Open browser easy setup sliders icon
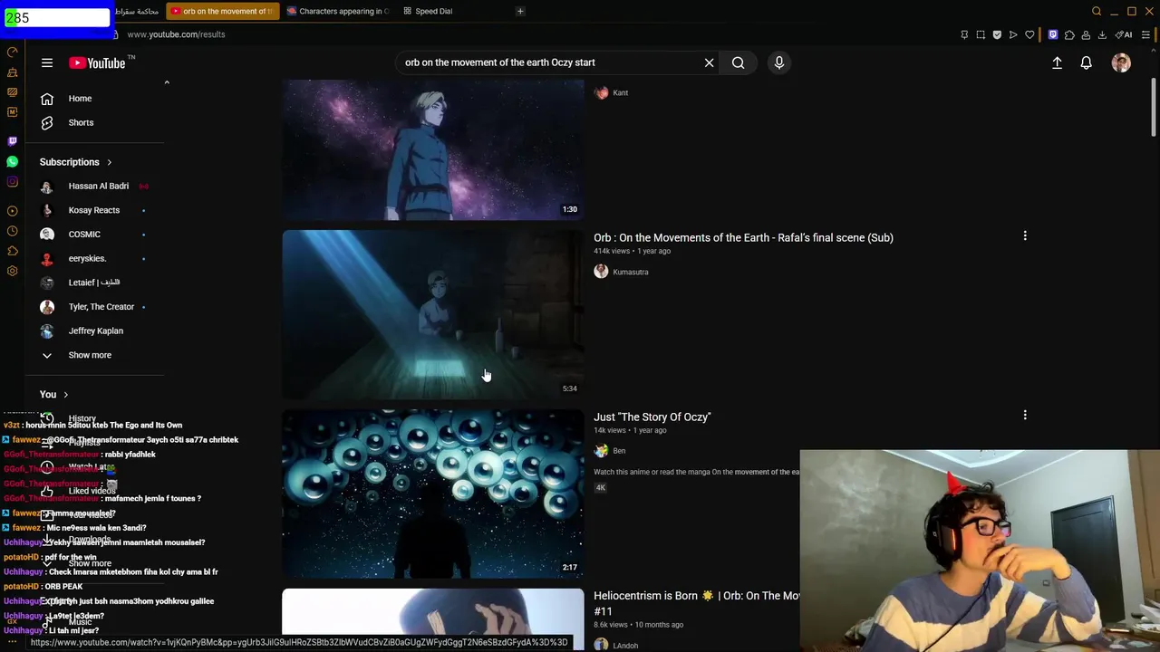 1146,34
